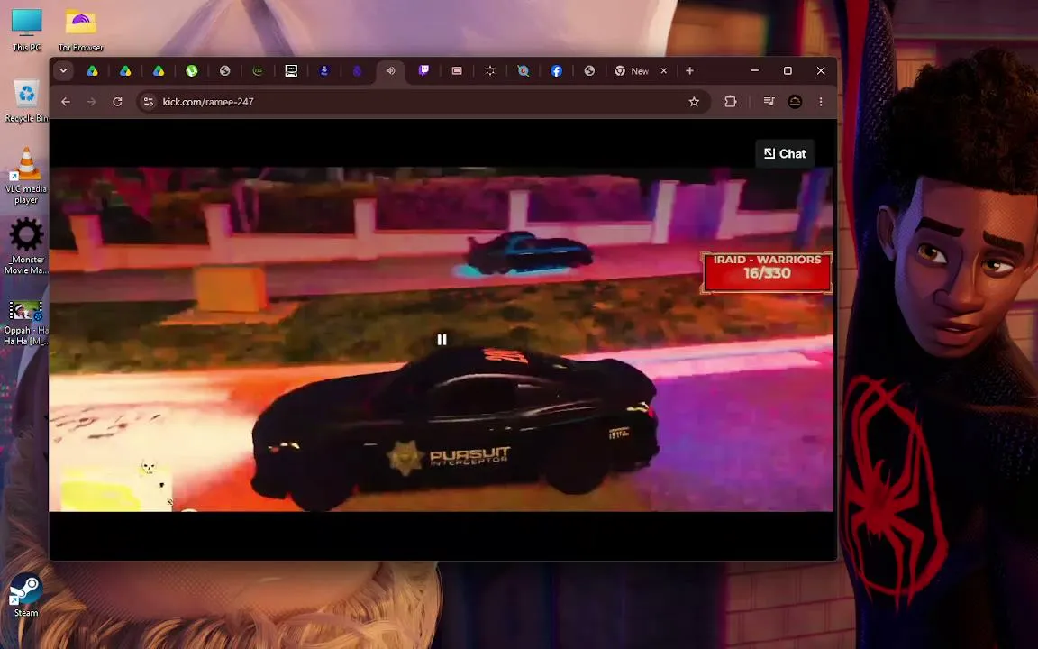Image resolution: width=1038 pixels, height=649 pixels.
Task: Close the New tab
Action: (x=664, y=71)
